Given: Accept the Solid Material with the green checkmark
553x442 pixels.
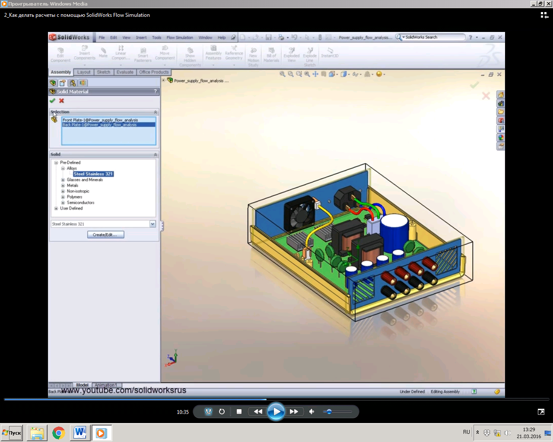Looking at the screenshot, I should pyautogui.click(x=52, y=101).
